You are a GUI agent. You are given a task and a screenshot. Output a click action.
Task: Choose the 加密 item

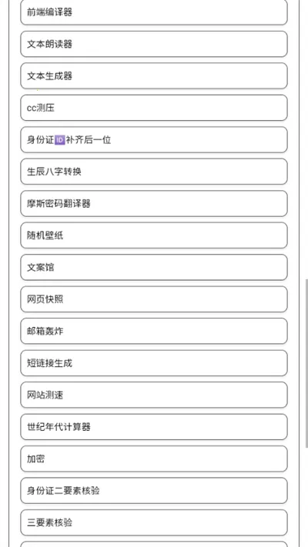coord(154,459)
